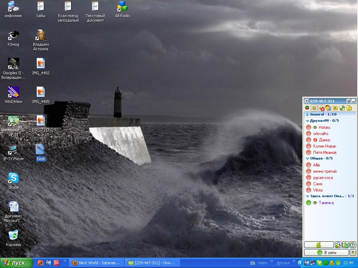This screenshot has width=358, height=268.
Task: Click the eye icon next to Hotaru
Action: pyautogui.click(x=315, y=127)
